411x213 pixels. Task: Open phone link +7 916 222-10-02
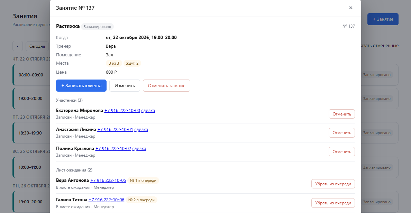[x=113, y=149]
